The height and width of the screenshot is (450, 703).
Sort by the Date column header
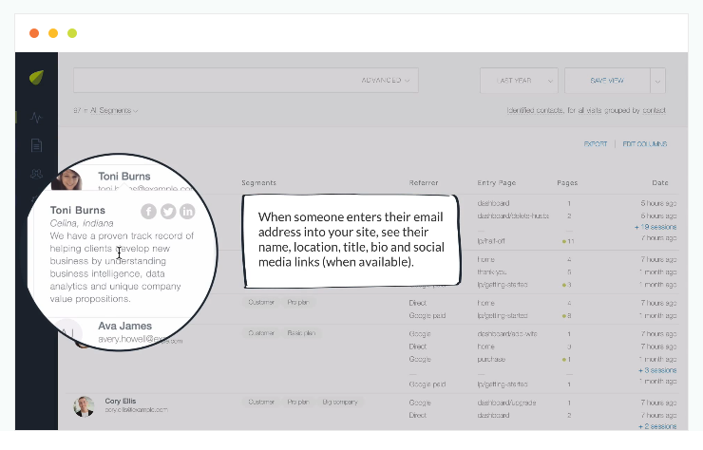click(x=660, y=183)
